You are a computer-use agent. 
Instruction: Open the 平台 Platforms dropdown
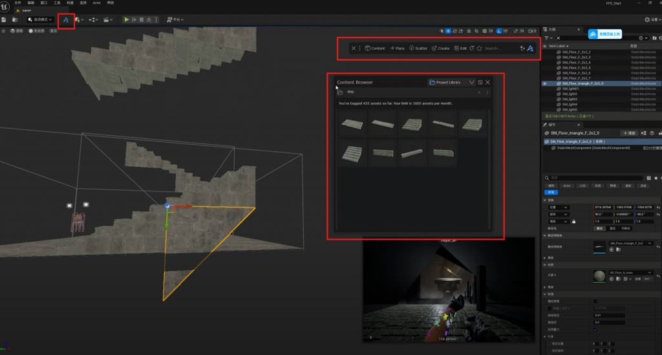[x=175, y=20]
